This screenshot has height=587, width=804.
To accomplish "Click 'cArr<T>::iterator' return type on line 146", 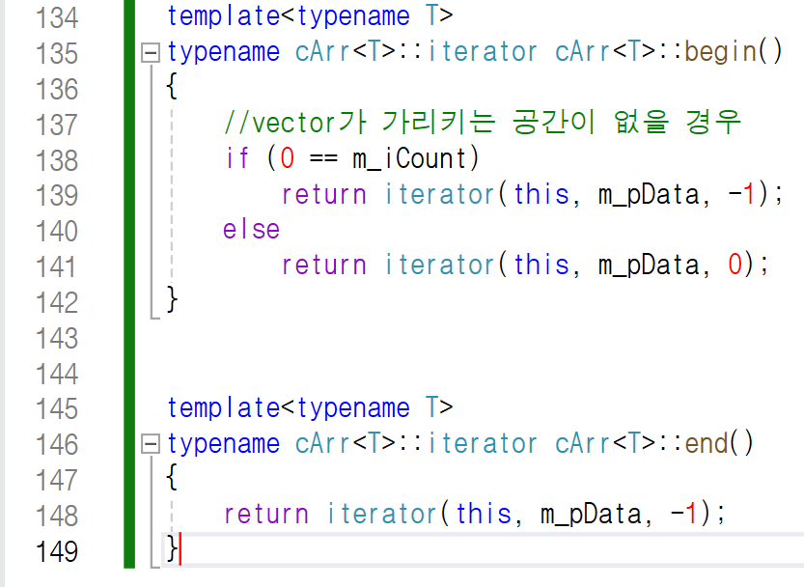I will [416, 443].
